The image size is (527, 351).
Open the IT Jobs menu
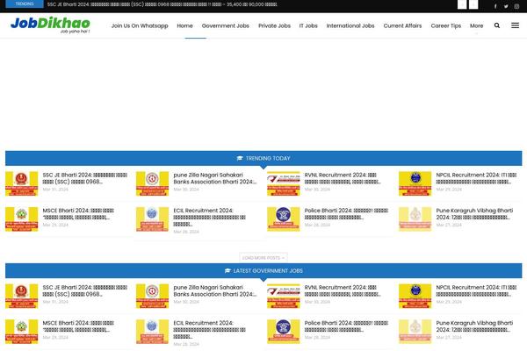point(308,25)
